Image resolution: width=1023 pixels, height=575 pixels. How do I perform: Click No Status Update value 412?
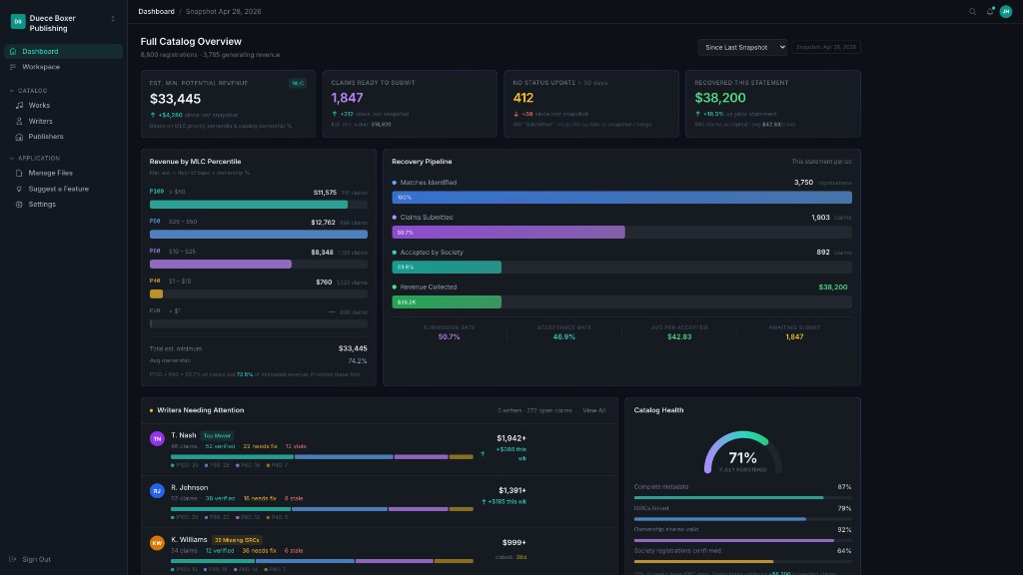(523, 98)
